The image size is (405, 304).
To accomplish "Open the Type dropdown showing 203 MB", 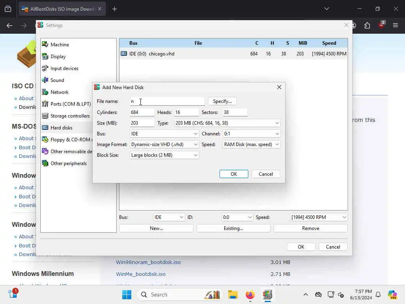I will click(x=227, y=123).
